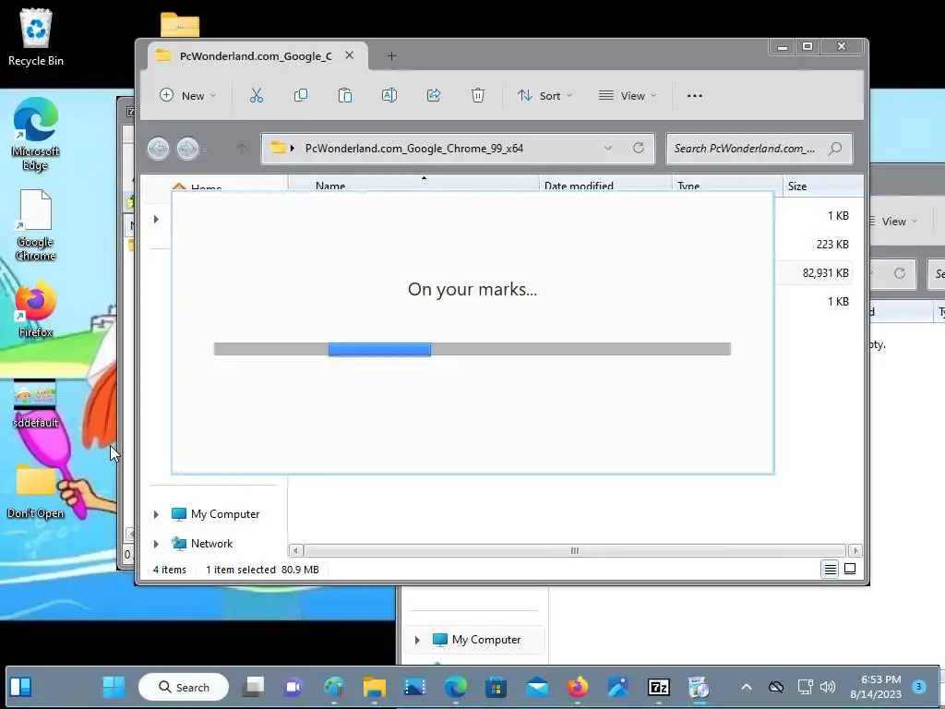
Task: Open File Explorer from the taskbar
Action: click(375, 687)
